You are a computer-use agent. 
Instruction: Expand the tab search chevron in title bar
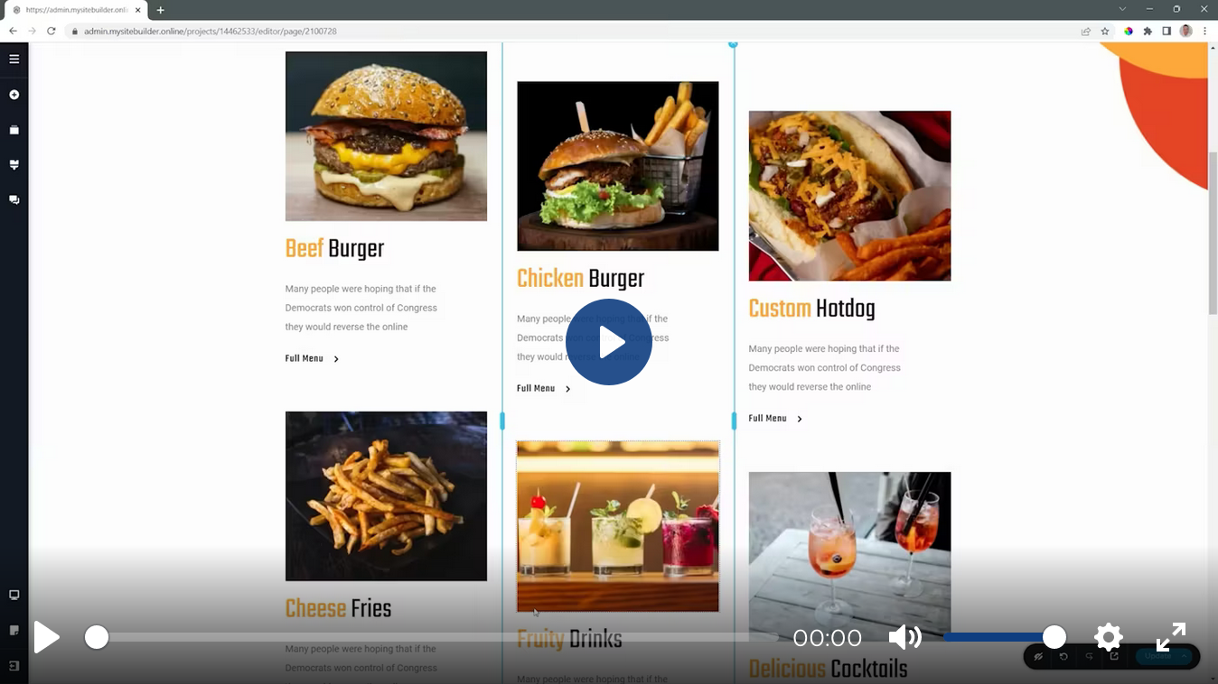click(1122, 9)
